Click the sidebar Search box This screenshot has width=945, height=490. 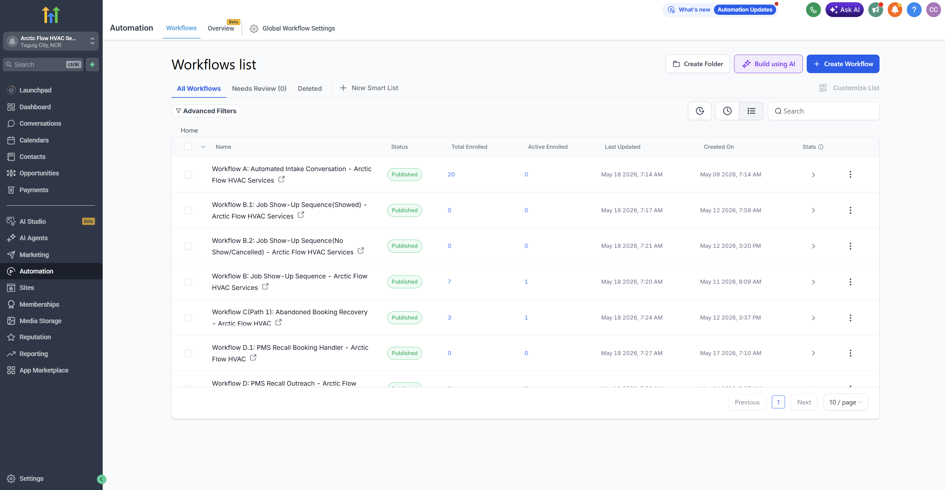pyautogui.click(x=43, y=64)
